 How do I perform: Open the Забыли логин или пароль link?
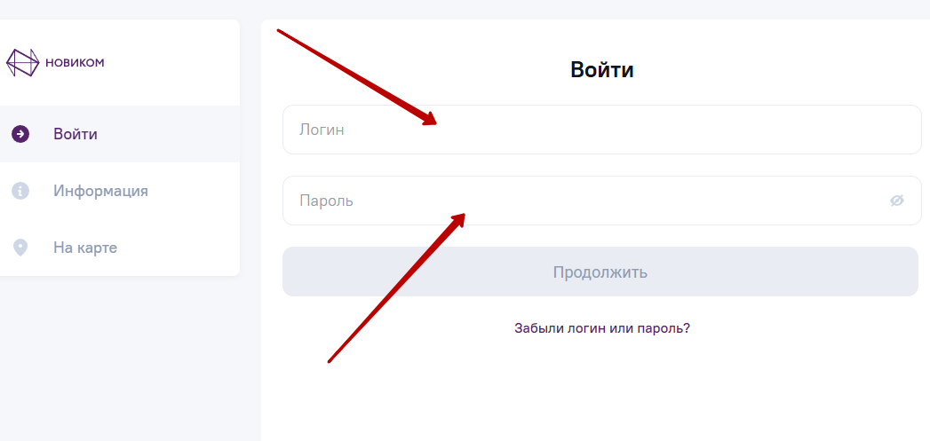[601, 328]
